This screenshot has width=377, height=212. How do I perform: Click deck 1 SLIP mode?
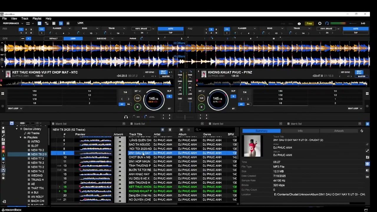pyautogui.click(x=169, y=91)
